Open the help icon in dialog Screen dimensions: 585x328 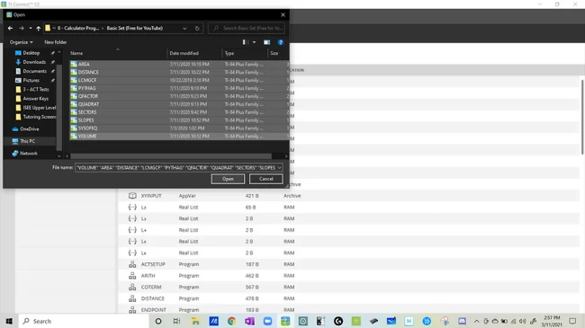281,42
